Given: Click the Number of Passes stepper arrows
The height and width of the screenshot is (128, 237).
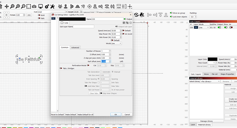Looking at the screenshot, I should tap(110, 51).
